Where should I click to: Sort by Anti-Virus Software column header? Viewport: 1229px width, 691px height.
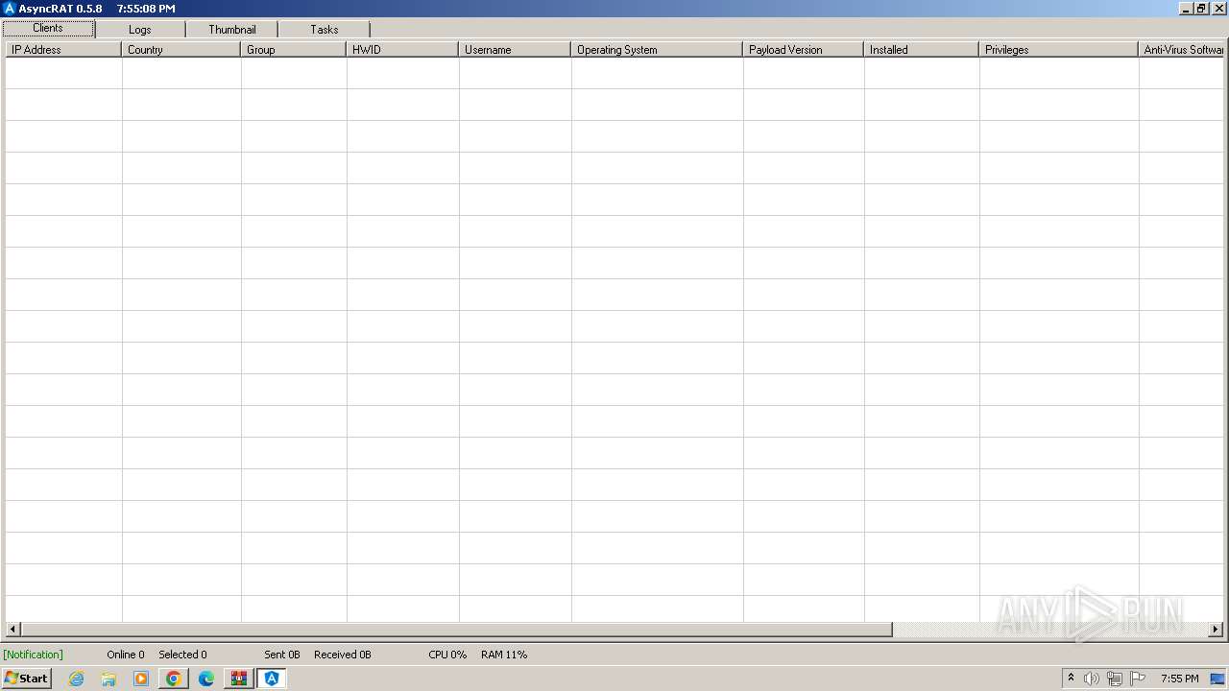coord(1181,50)
